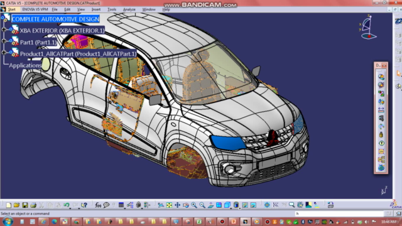The height and width of the screenshot is (226, 402).
Task: Click the Shading view mode icon
Action: coord(236,205)
